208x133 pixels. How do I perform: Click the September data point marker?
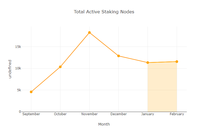(x=31, y=92)
